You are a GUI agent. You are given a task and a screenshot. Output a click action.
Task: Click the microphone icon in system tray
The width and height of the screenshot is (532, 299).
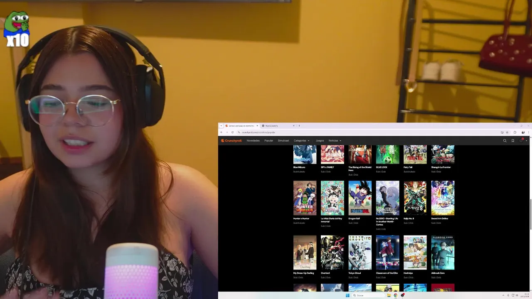point(508,295)
